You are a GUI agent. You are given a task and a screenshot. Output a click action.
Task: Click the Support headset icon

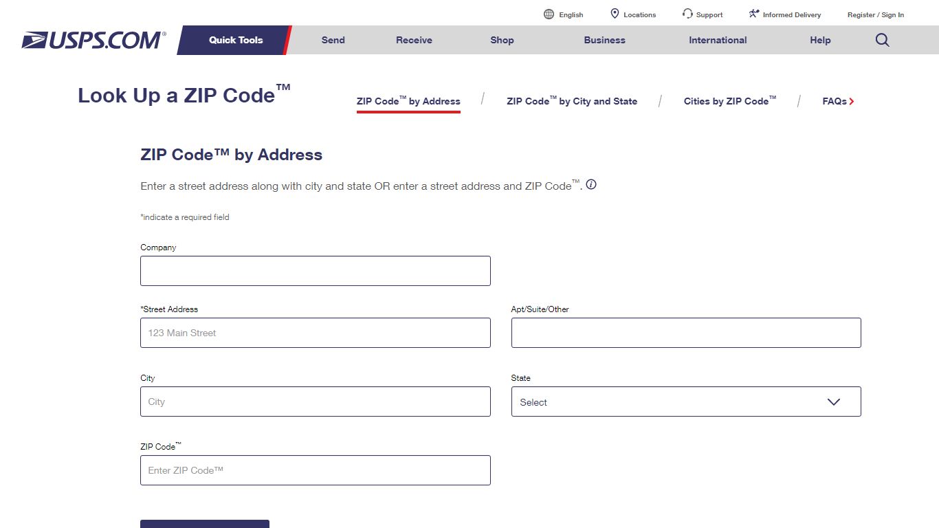coord(687,14)
